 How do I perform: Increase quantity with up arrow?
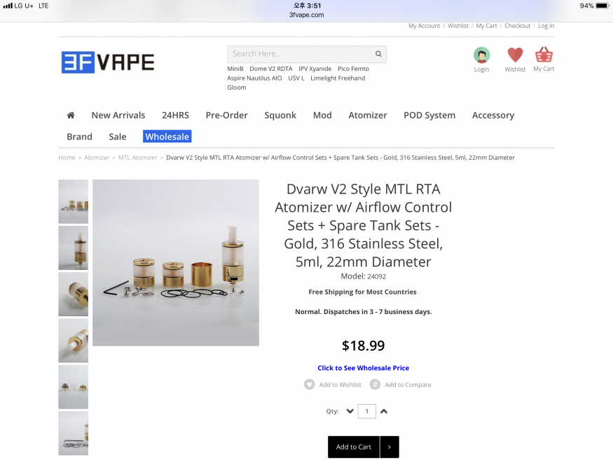[384, 412]
